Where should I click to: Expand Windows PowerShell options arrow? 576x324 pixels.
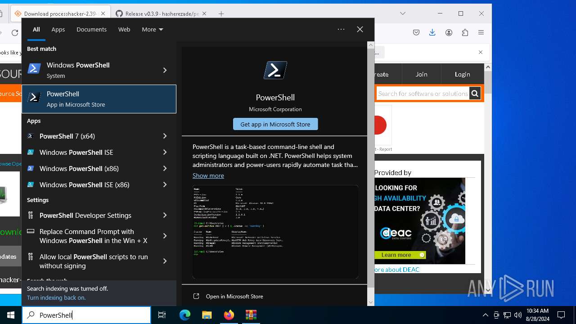coord(165,70)
